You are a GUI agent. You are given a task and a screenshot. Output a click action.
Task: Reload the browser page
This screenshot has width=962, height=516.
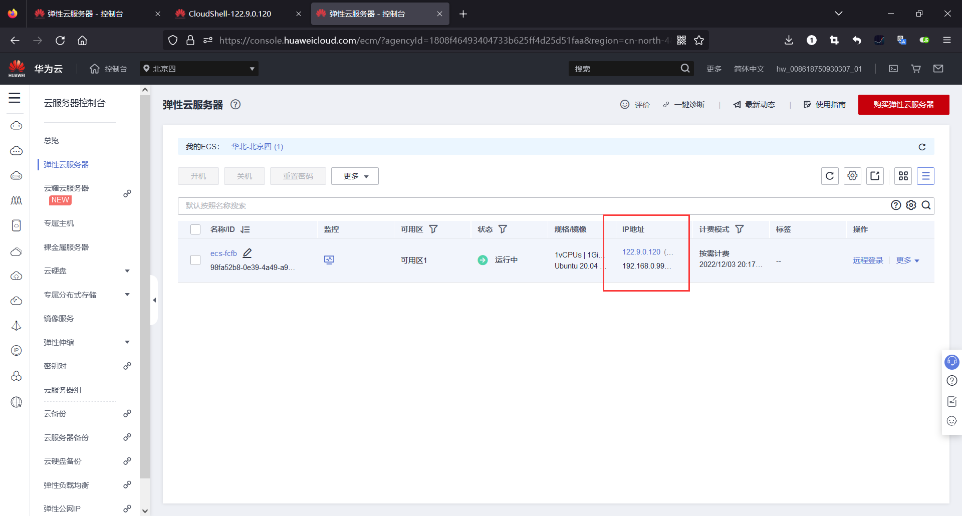[x=60, y=40]
